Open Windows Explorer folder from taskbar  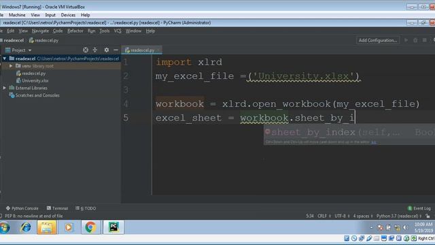point(47,227)
